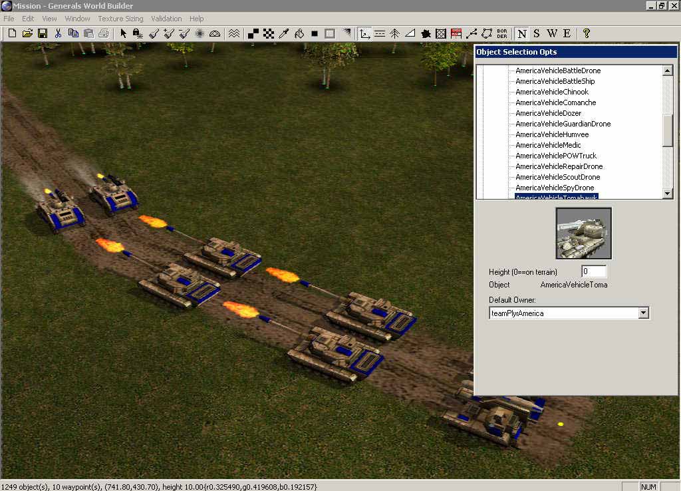The height and width of the screenshot is (491, 681).
Task: Select the AmericaVehicleDozer entry
Action: (x=549, y=113)
